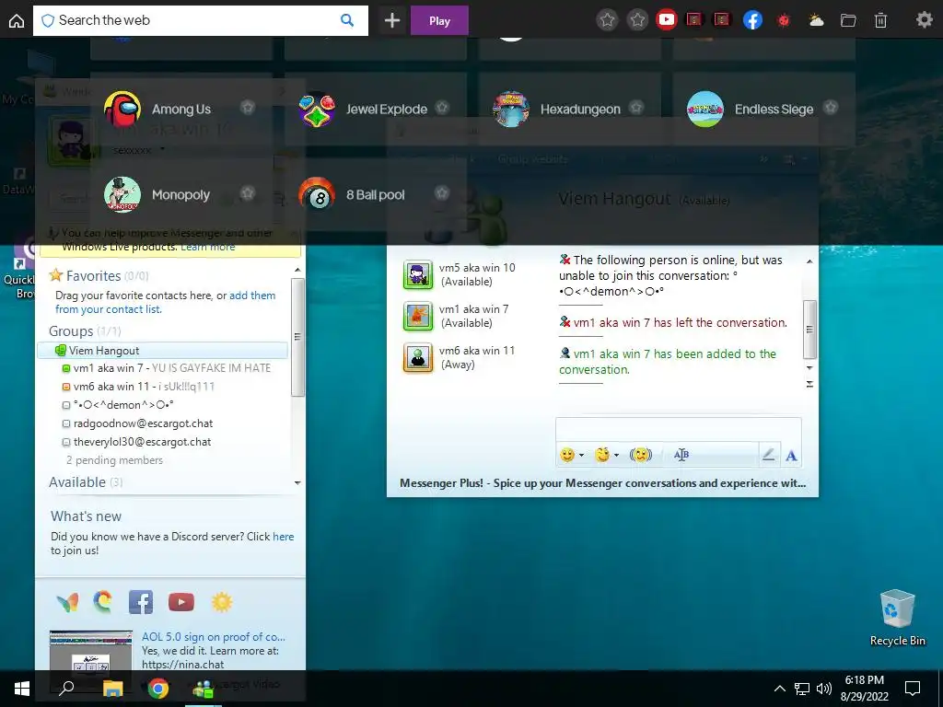The height and width of the screenshot is (707, 943).
Task: Launch the Endless Siege game icon
Action: (x=704, y=109)
